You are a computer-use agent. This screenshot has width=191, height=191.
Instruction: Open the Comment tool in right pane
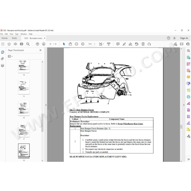(188, 77)
